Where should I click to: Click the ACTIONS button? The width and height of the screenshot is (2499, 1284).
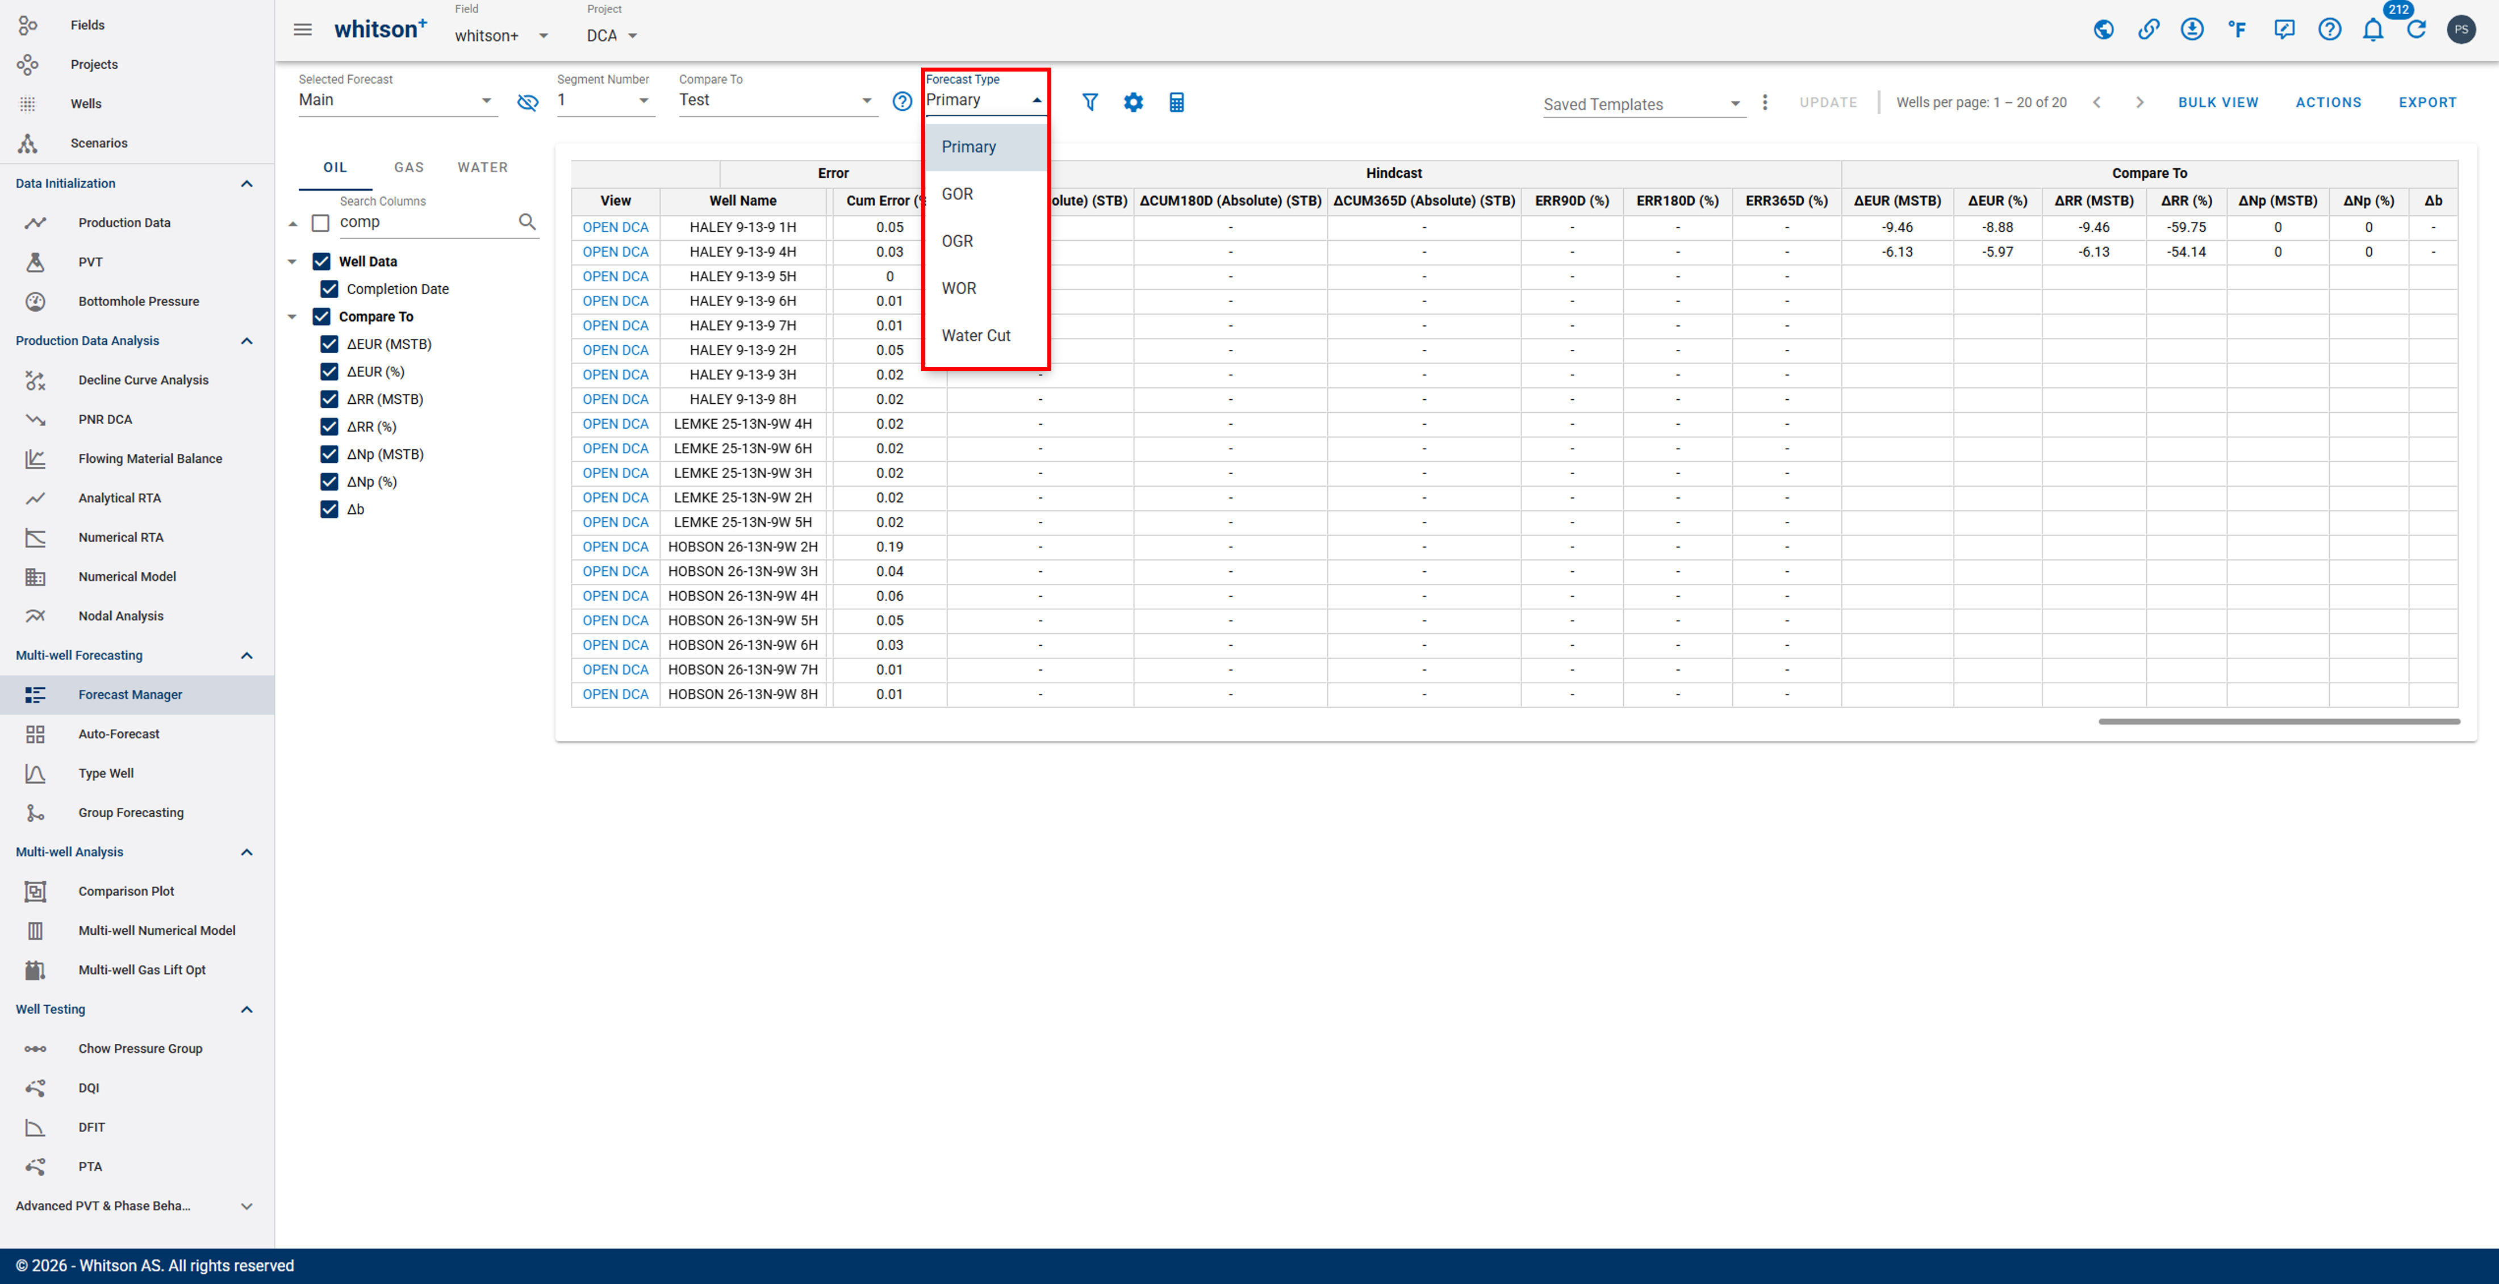coord(2328,102)
